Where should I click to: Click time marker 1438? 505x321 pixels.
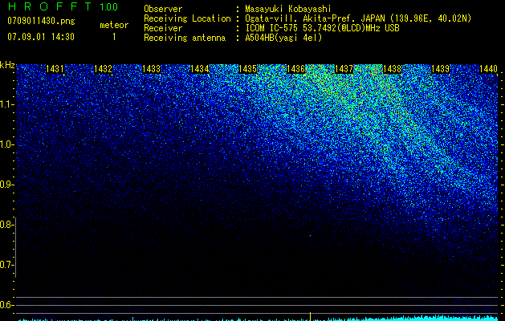tap(392, 69)
